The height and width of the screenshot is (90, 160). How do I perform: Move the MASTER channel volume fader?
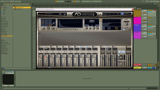[x=128, y=59]
